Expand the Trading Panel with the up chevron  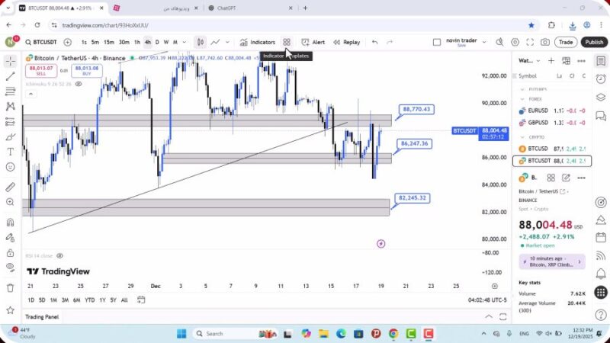[x=488, y=316]
